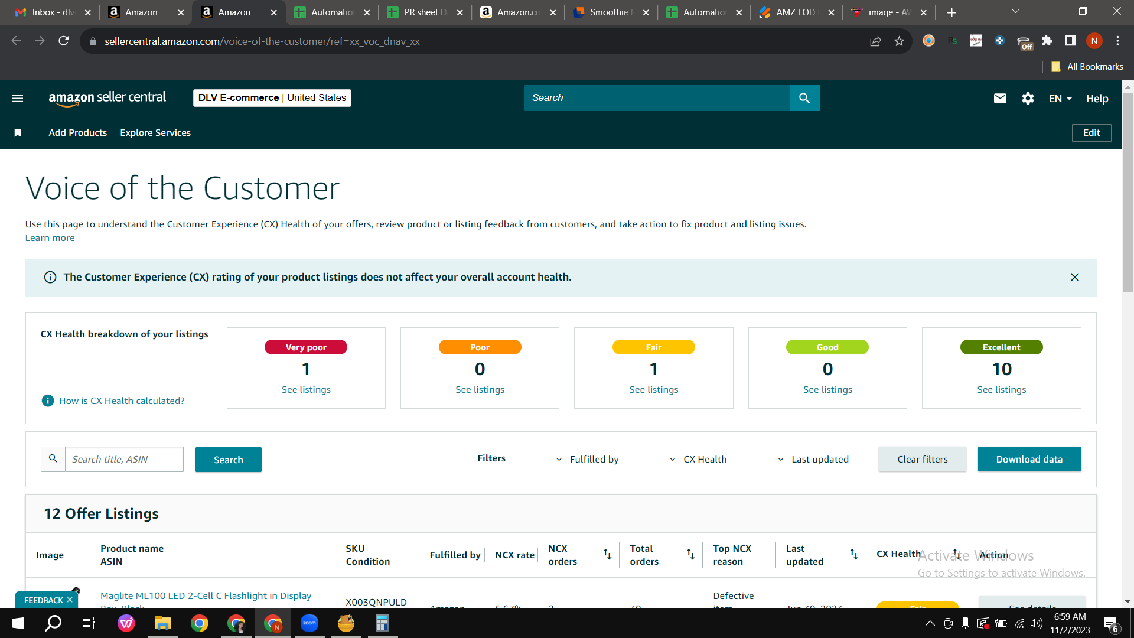The width and height of the screenshot is (1134, 638).
Task: Focus the Search title, ASIN field
Action: (x=124, y=459)
